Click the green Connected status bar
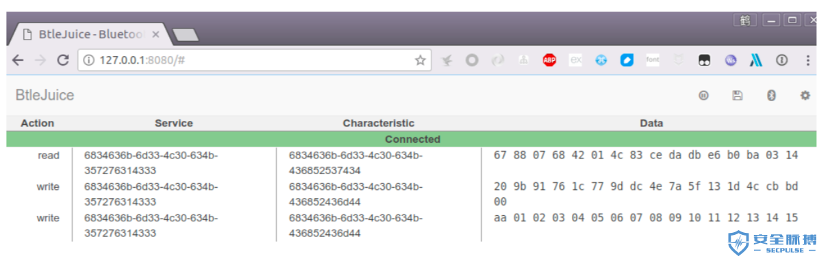 coord(412,139)
